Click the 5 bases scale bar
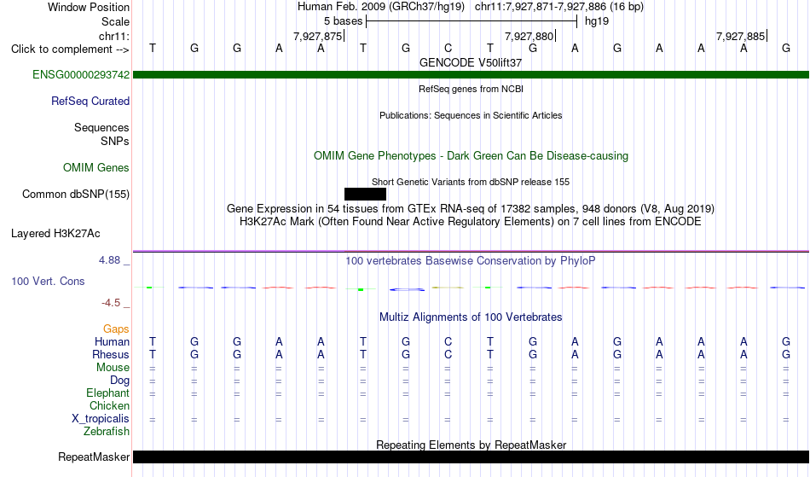 point(472,21)
